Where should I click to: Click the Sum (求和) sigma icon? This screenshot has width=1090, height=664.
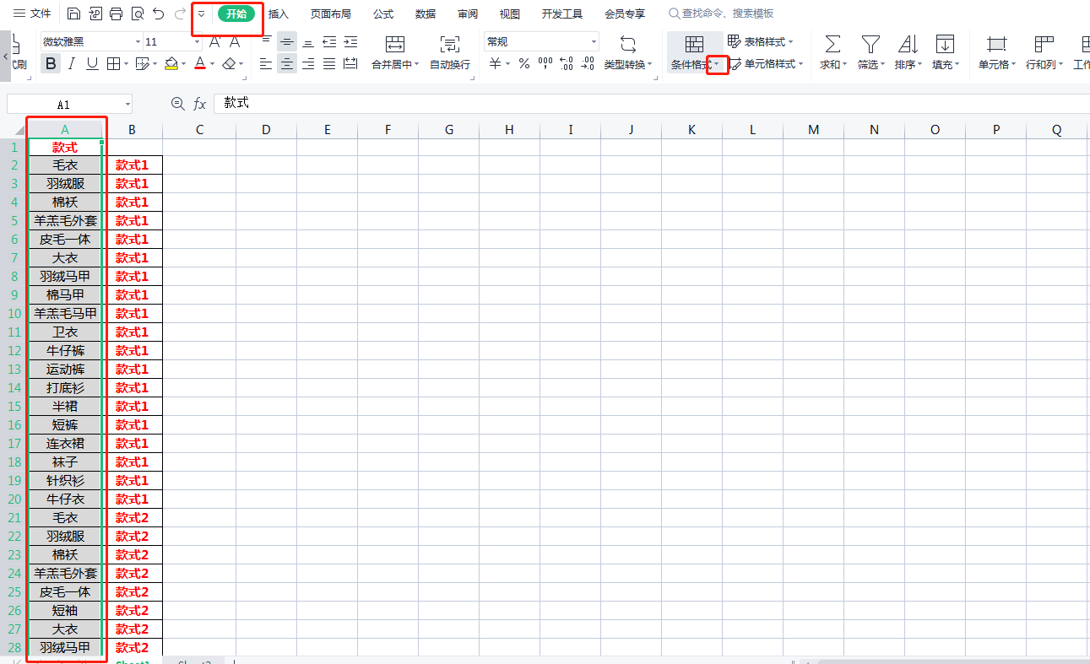click(832, 44)
